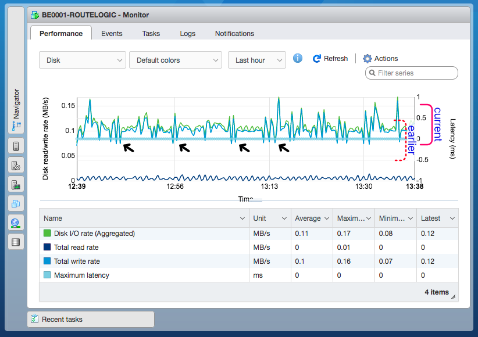Open the Default colors dropdown
478x337 pixels.
175,59
